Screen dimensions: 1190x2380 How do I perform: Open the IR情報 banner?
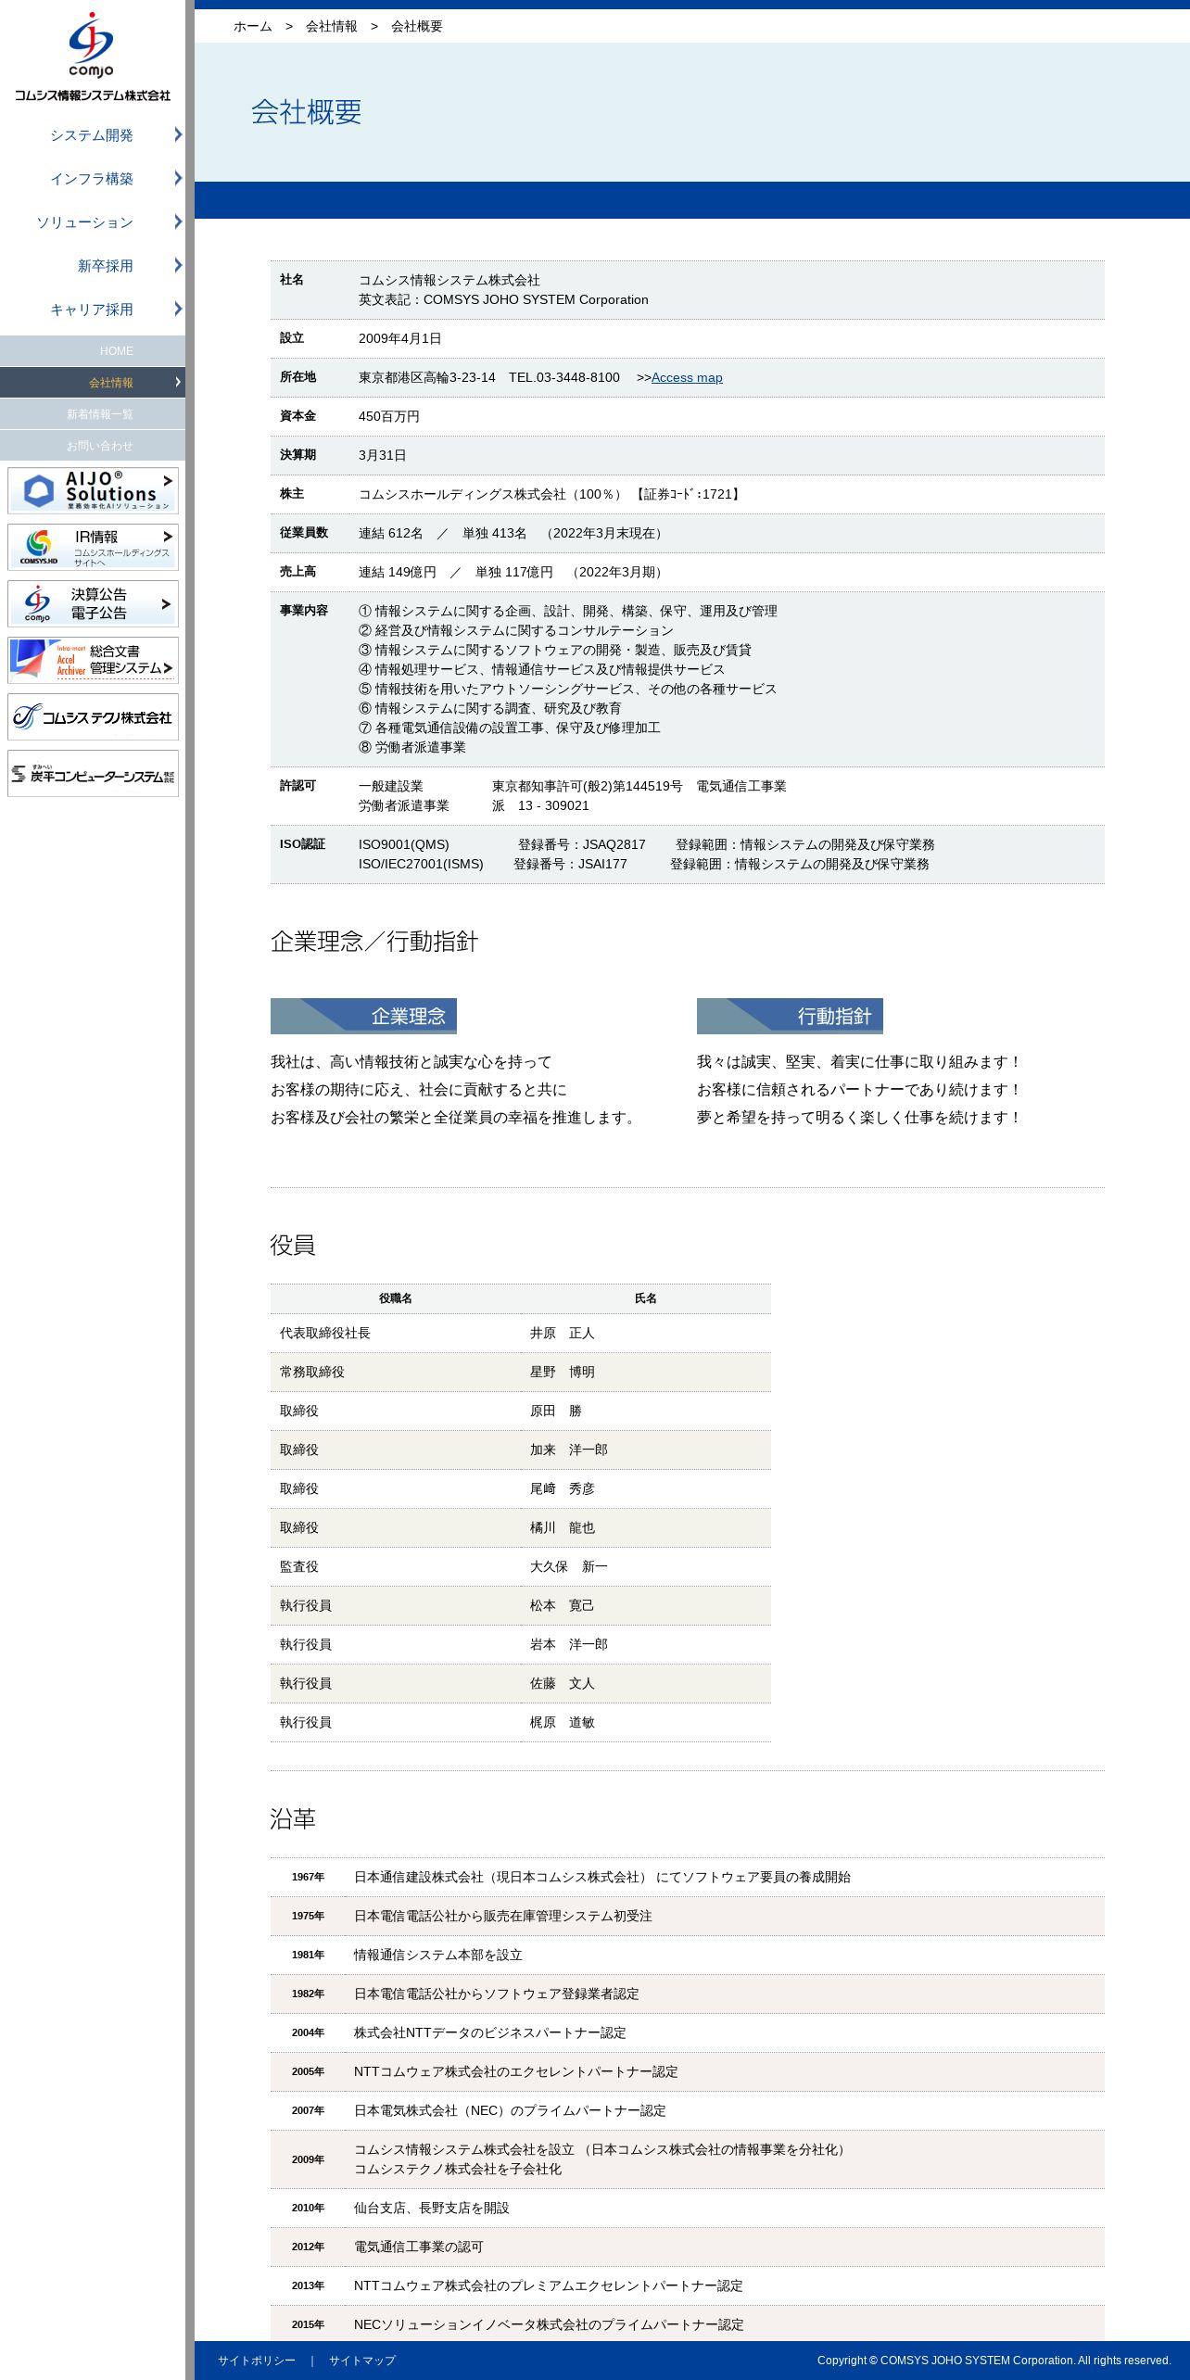pyautogui.click(x=93, y=547)
